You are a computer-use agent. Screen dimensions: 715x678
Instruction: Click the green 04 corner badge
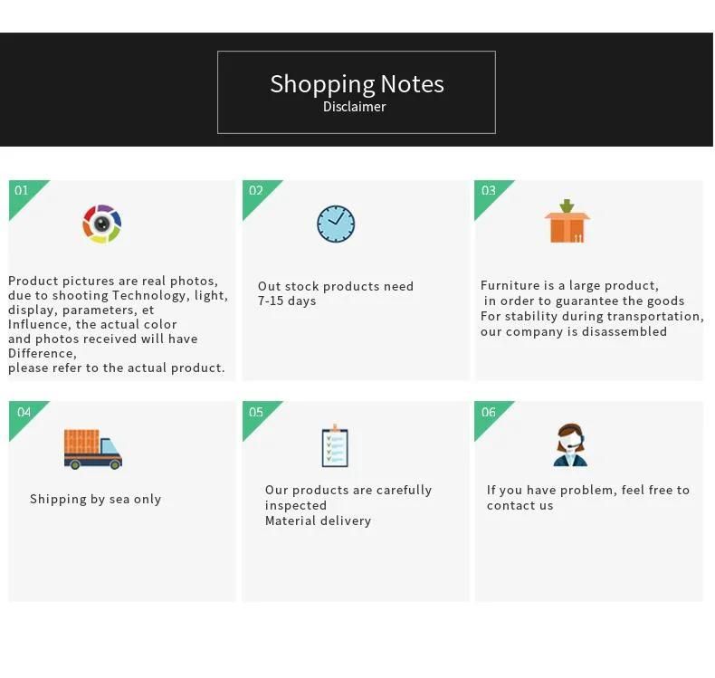(24, 415)
